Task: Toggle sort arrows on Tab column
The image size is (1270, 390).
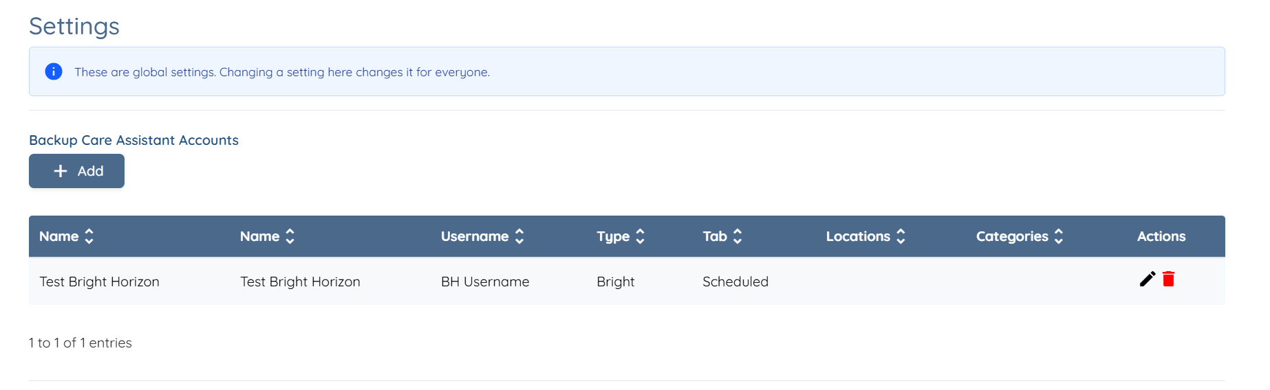Action: coord(738,236)
